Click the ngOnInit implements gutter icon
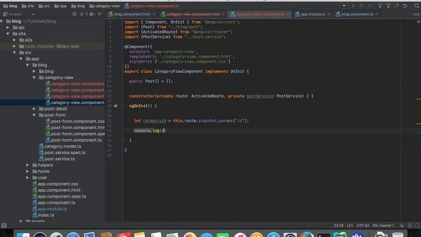Viewport: 421px width, 237px height. click(x=116, y=106)
